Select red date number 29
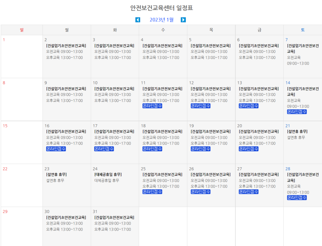 [x=5, y=212]
